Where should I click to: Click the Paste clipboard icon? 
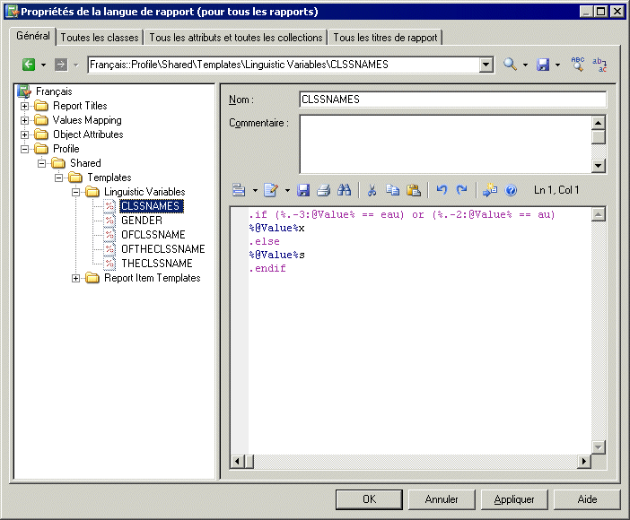(x=414, y=190)
